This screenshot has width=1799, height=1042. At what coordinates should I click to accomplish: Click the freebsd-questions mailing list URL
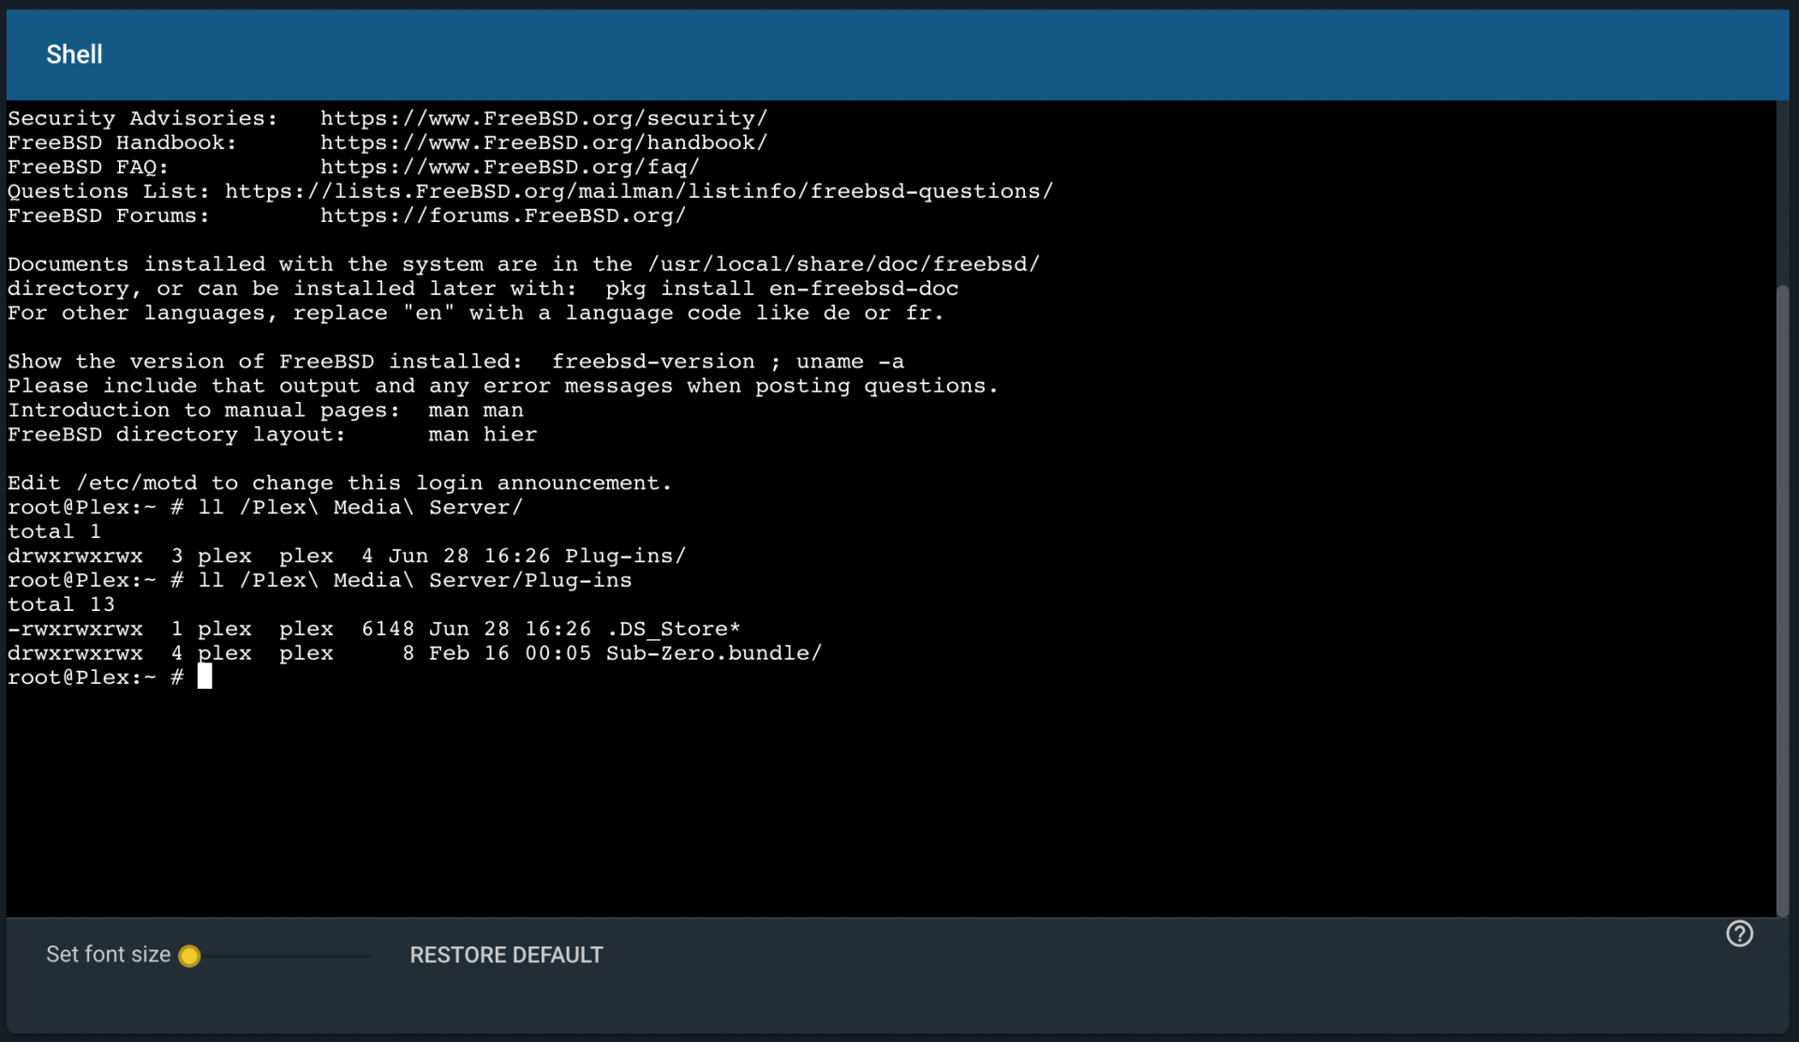click(639, 191)
